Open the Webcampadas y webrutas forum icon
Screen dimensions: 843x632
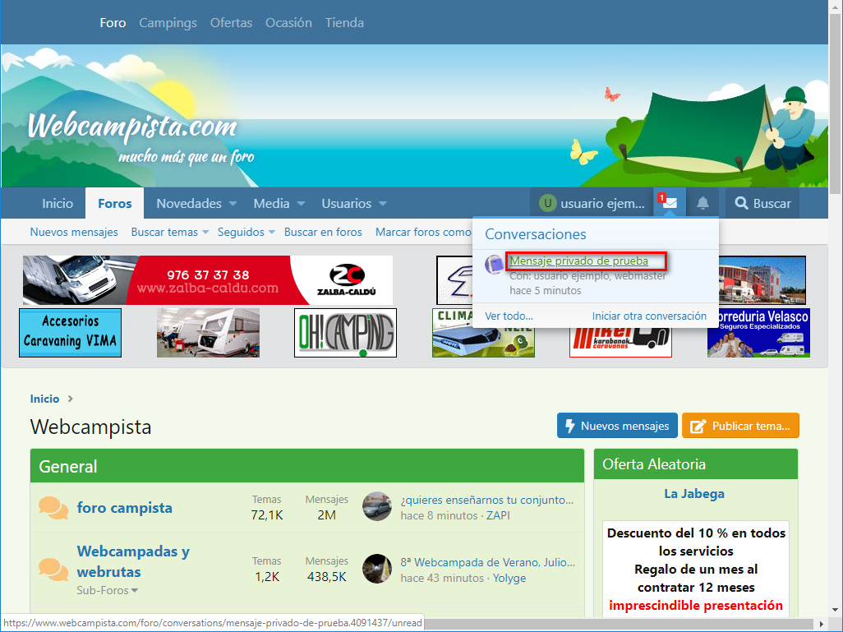coord(53,570)
